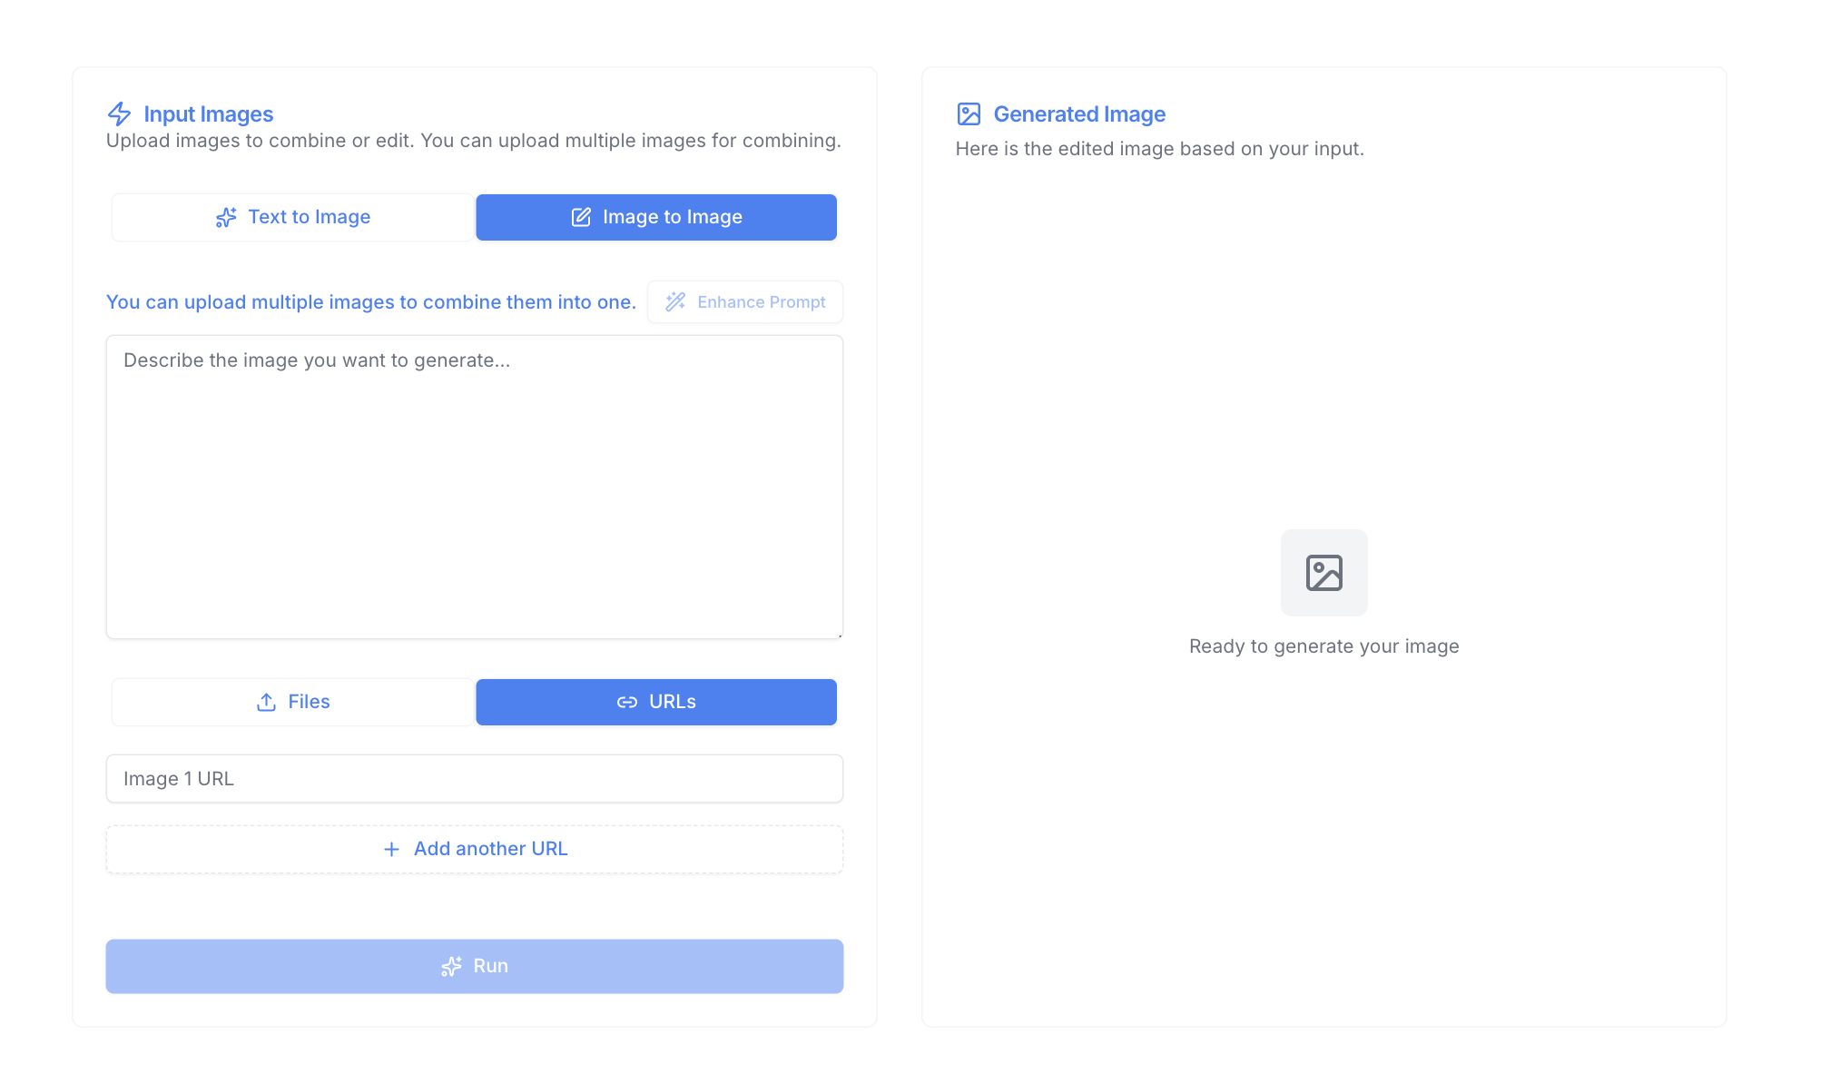The width and height of the screenshot is (1830, 1084).
Task: Click the sparkle icon on Text to Image
Action: pos(226,217)
